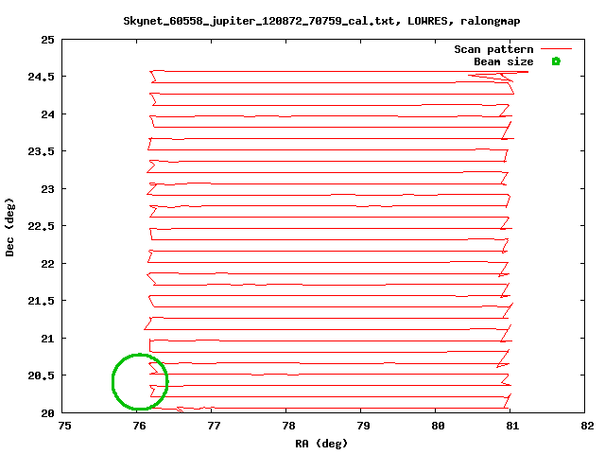
Task: Select the 'Beam size' legend label
Action: (x=504, y=61)
